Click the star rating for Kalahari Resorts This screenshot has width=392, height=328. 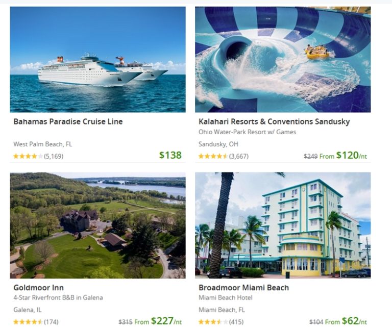[213, 157]
